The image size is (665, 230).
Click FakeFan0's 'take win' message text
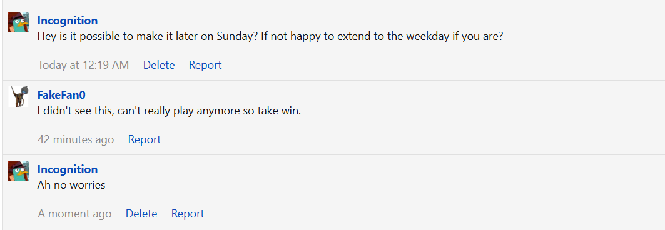pyautogui.click(x=169, y=111)
